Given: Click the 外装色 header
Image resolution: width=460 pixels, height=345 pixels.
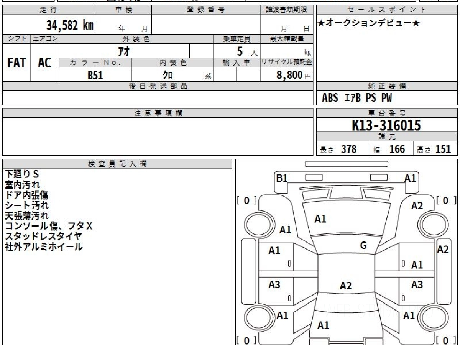Looking at the screenshot, I should (136, 39).
